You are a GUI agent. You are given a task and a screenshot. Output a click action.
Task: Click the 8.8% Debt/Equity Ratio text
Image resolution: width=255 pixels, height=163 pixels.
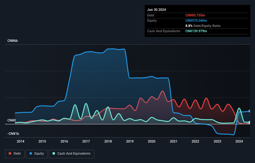203,26
